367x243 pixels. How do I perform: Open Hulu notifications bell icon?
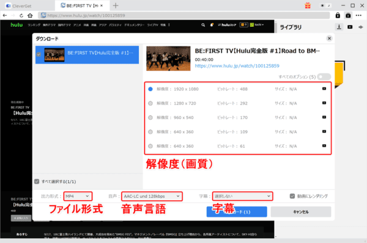(212, 25)
